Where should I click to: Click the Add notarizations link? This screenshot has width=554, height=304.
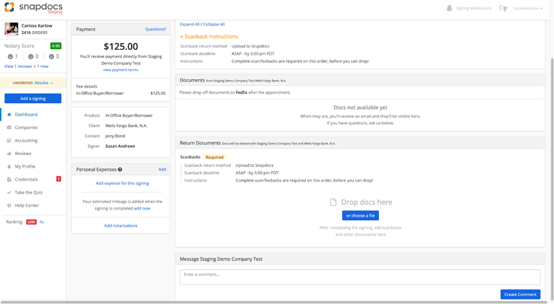pyautogui.click(x=120, y=226)
